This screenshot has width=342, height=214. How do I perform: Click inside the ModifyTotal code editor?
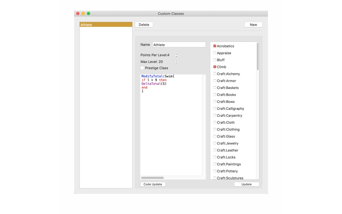pyautogui.click(x=171, y=125)
